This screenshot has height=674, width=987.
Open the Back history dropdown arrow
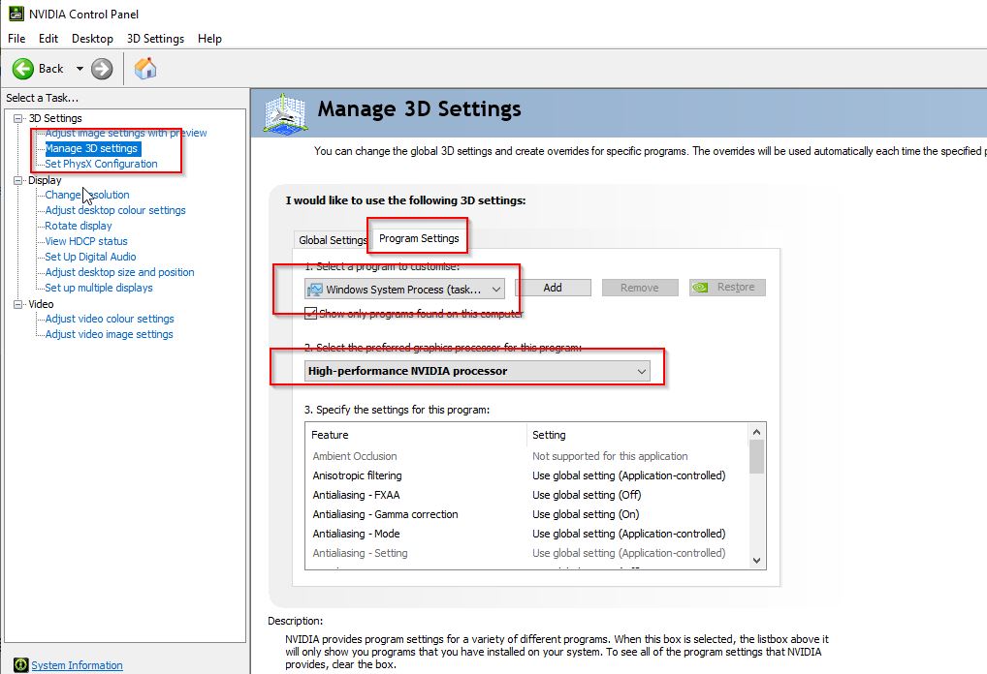(80, 69)
